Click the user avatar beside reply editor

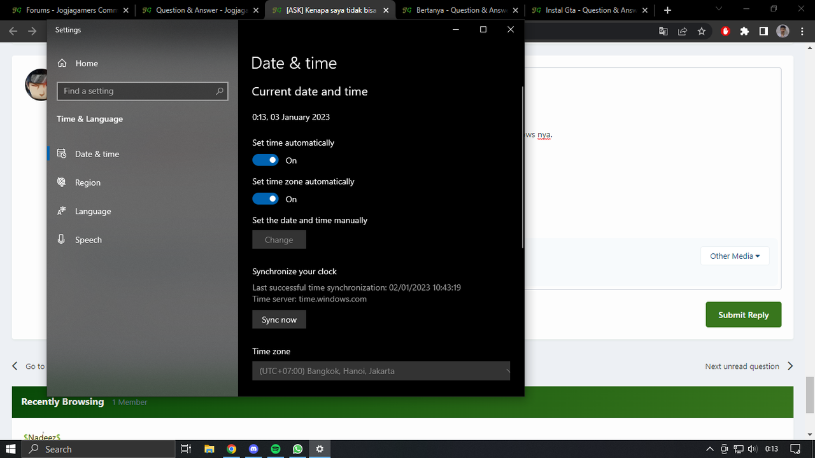point(36,85)
